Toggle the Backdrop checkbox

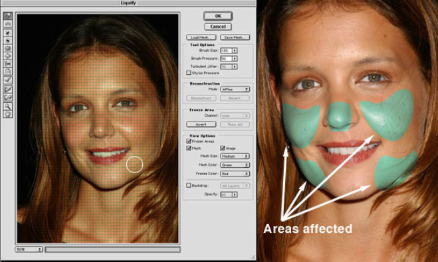(x=189, y=185)
